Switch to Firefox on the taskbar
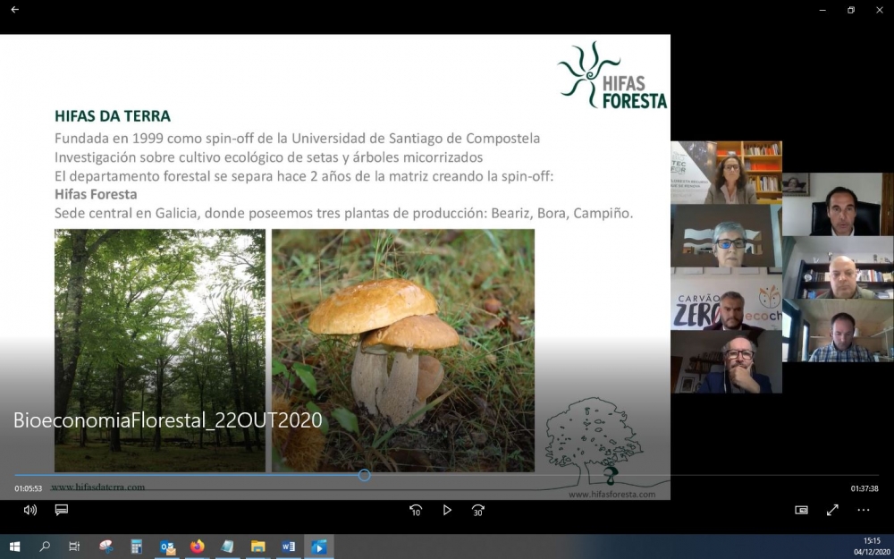Image resolution: width=894 pixels, height=559 pixels. (x=198, y=546)
